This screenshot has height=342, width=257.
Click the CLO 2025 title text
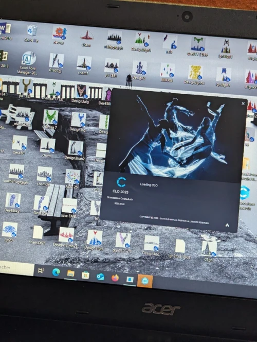pyautogui.click(x=120, y=192)
